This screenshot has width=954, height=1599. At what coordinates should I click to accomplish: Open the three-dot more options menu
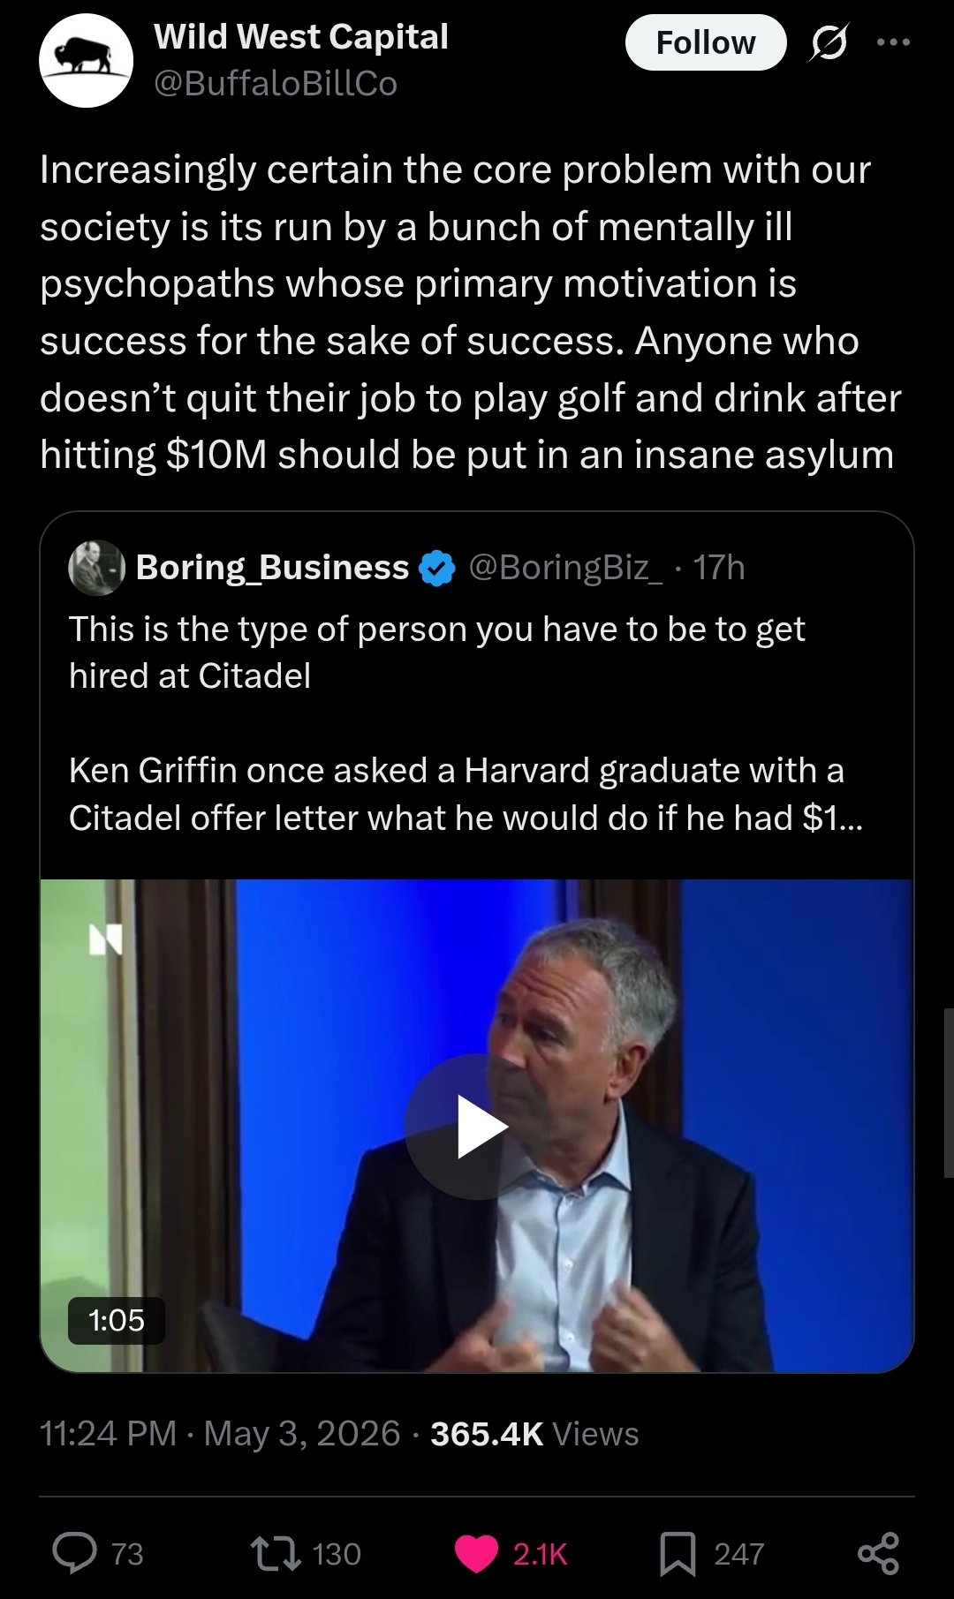tap(893, 41)
